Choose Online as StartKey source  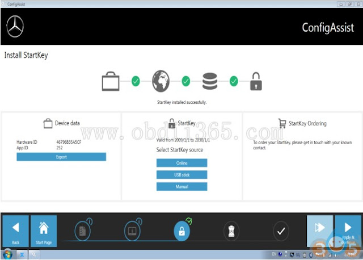coord(181,163)
